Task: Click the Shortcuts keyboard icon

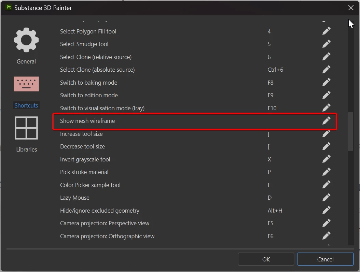Action: [x=26, y=84]
